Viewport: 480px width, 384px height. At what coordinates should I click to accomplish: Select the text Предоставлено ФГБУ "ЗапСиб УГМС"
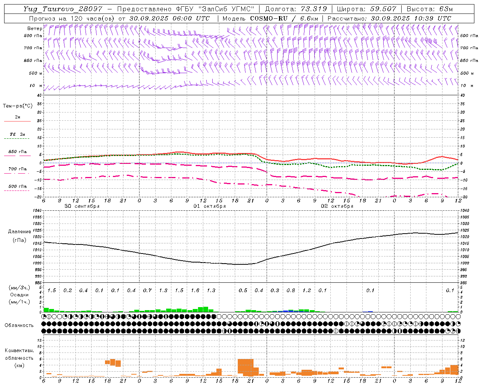point(186,9)
